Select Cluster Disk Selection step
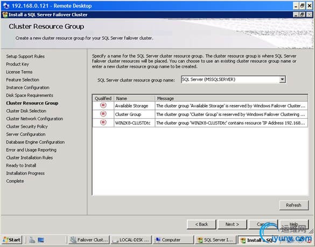 point(26,111)
